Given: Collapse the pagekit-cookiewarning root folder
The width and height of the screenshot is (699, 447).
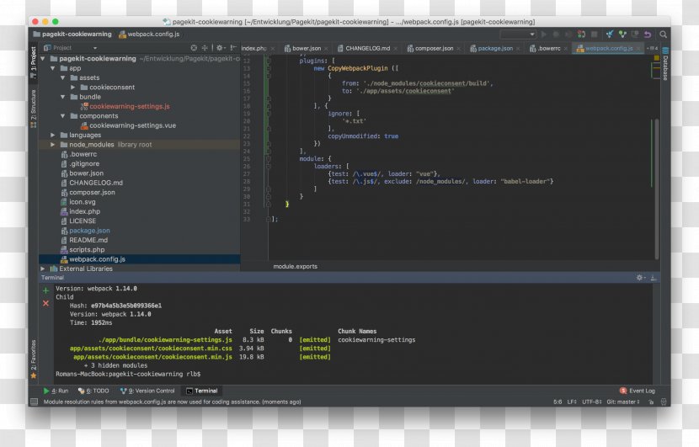Looking at the screenshot, I should pyautogui.click(x=43, y=59).
